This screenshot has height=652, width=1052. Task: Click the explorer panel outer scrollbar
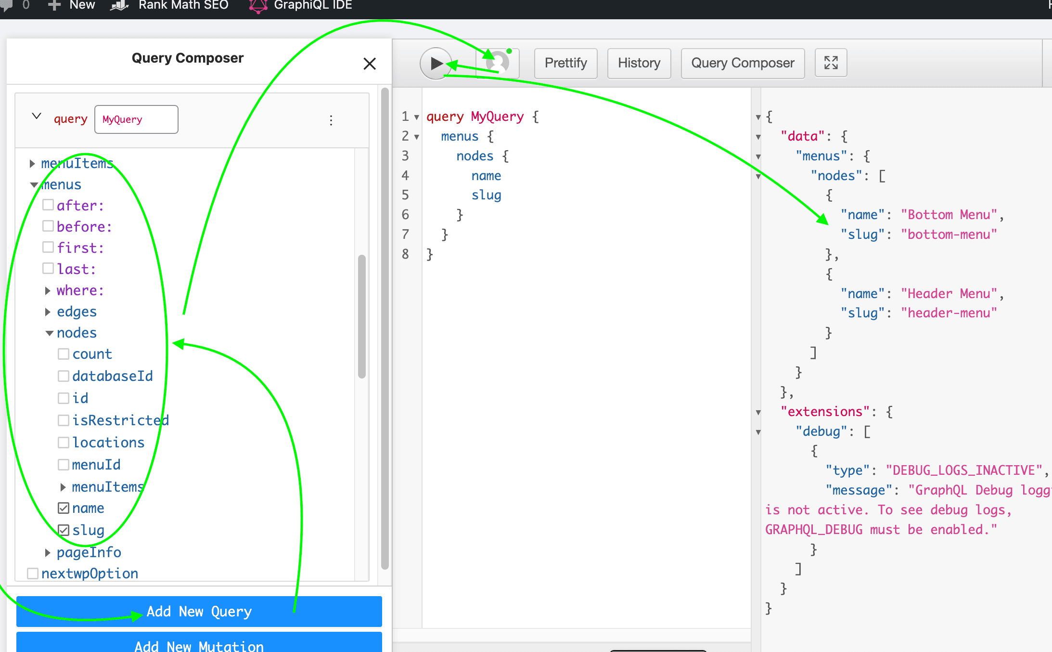point(385,328)
